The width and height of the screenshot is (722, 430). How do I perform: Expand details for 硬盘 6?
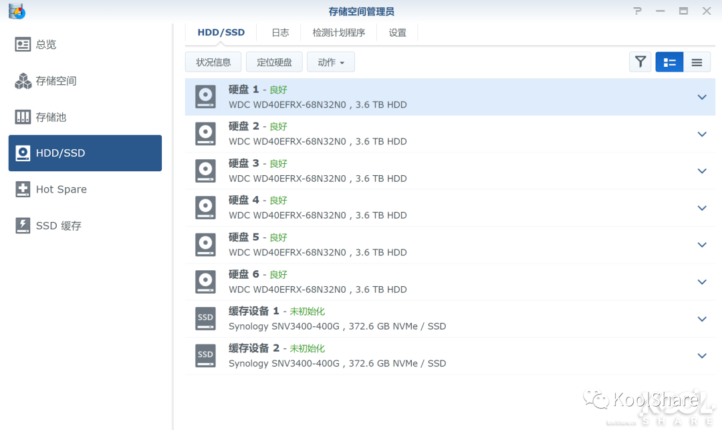pyautogui.click(x=702, y=282)
